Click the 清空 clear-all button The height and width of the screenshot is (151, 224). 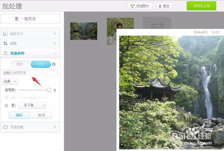165,6
